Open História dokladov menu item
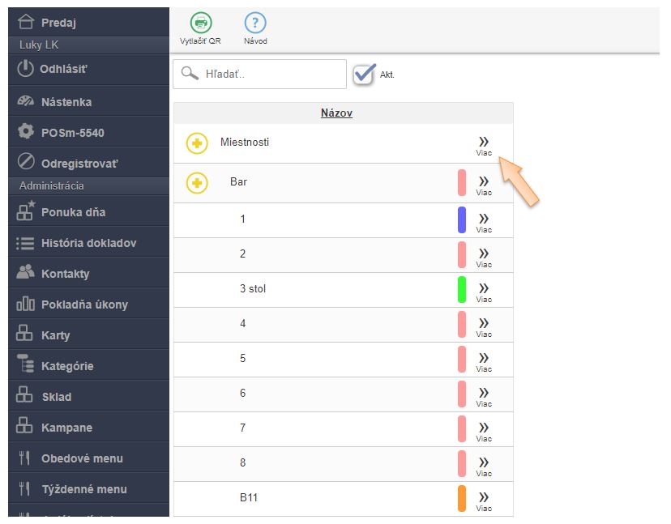 tap(88, 243)
